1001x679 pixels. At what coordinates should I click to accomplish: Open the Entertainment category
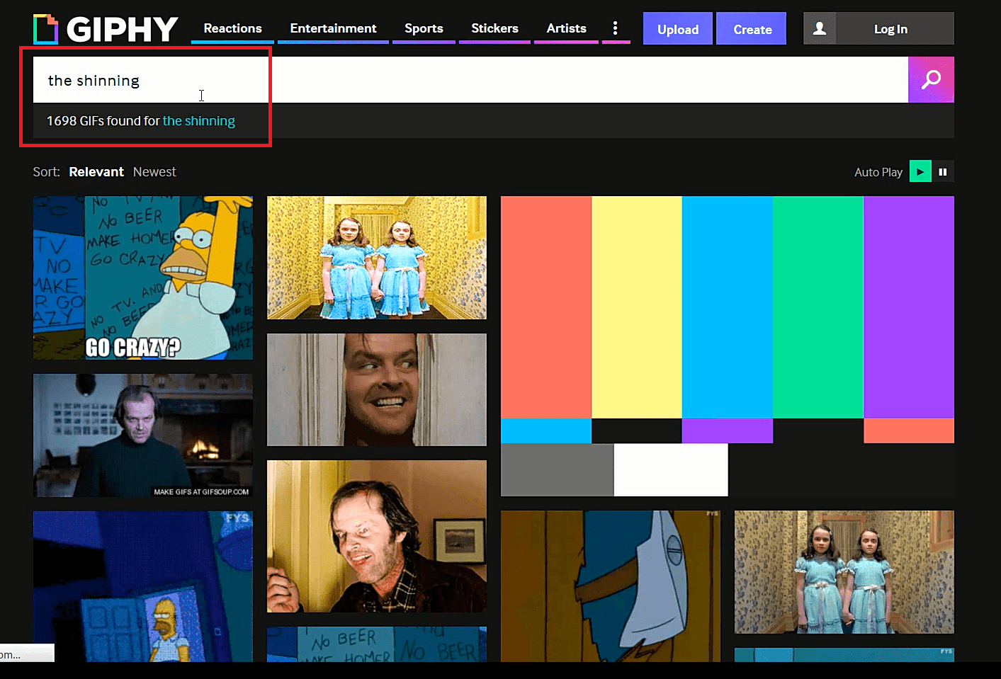pos(333,28)
